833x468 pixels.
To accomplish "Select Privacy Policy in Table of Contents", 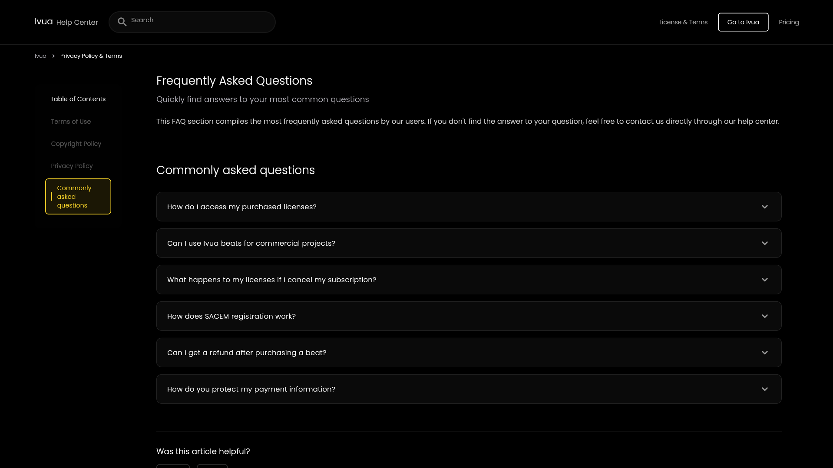I will tap(72, 166).
